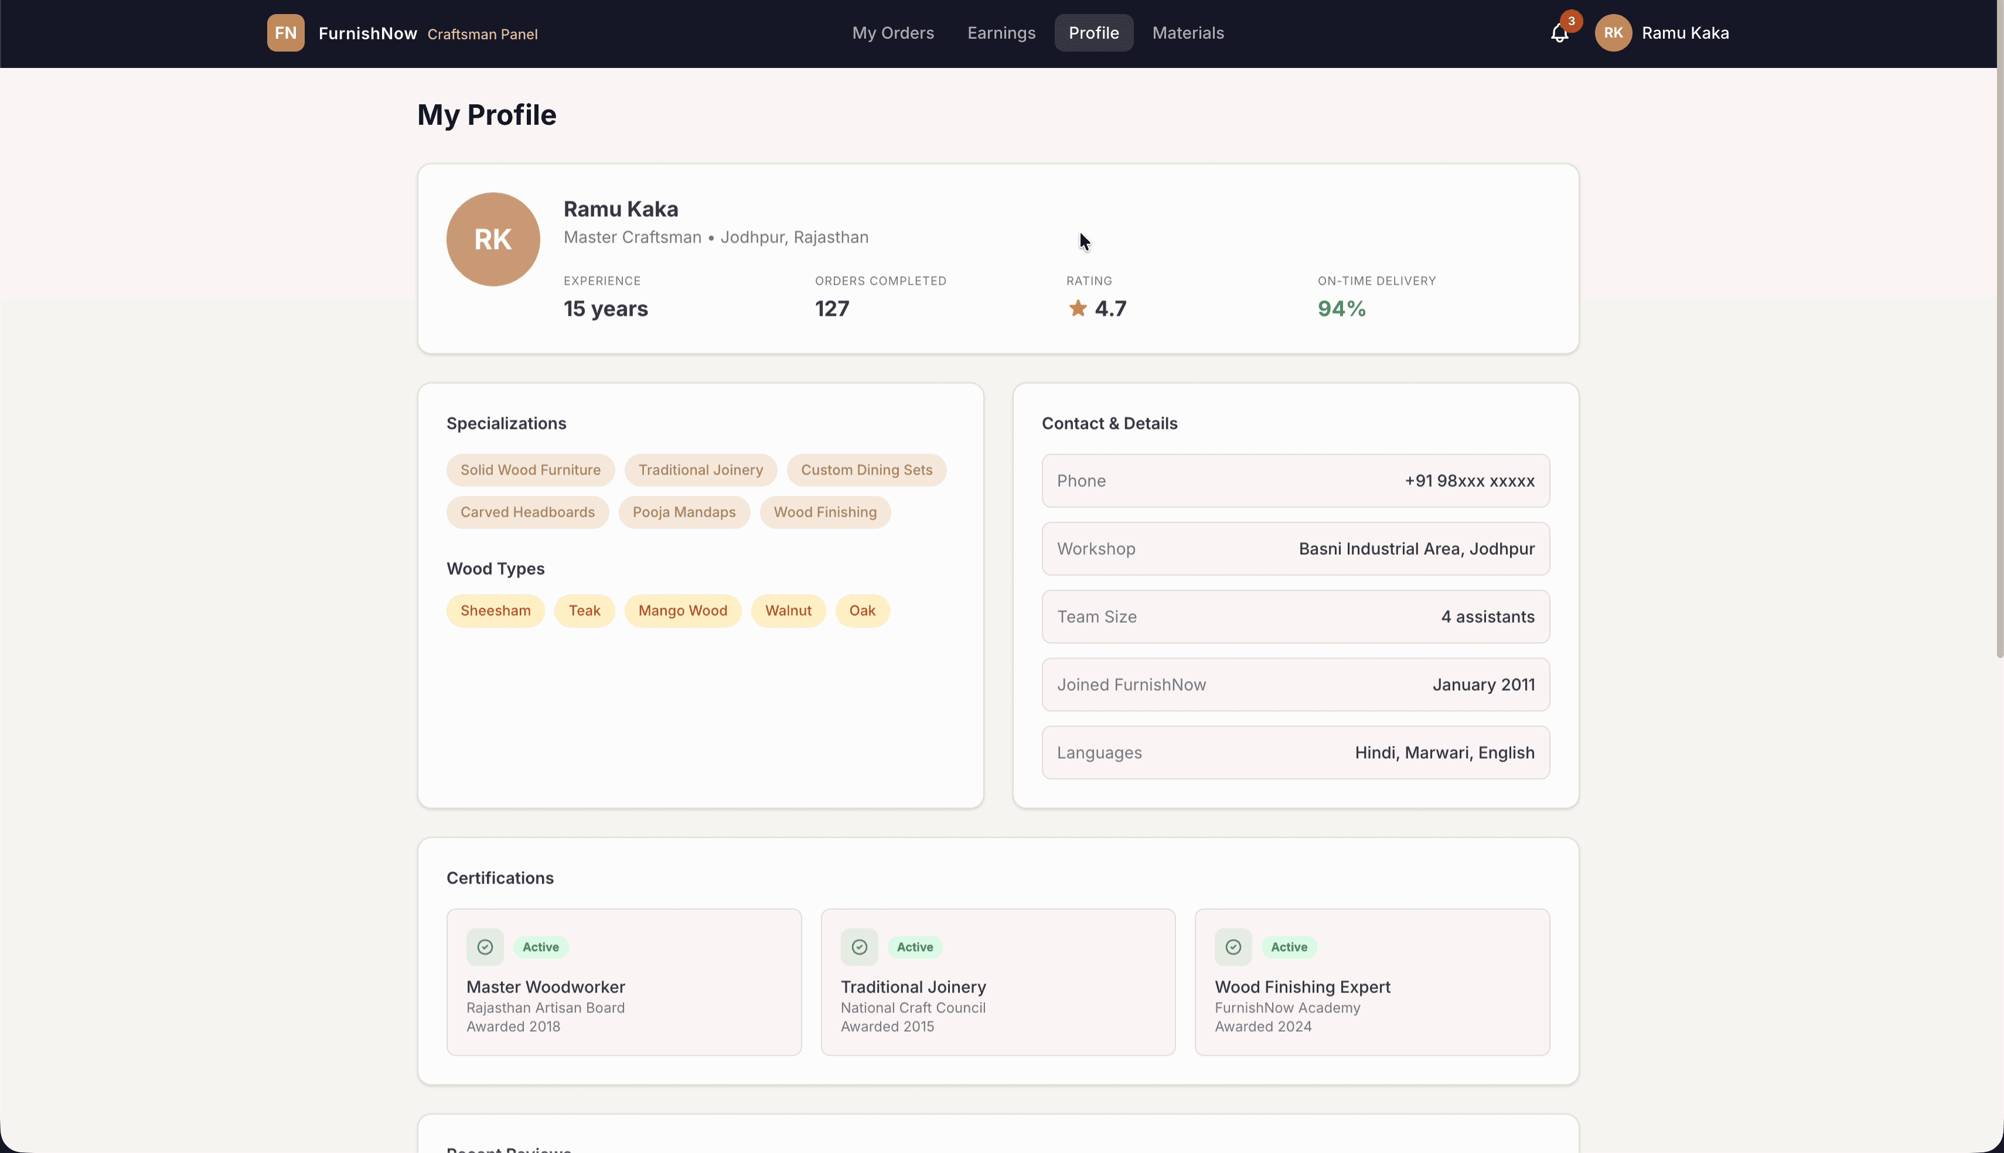Click the FN FurnishNow logo icon
Image resolution: width=2004 pixels, height=1153 pixels.
pos(285,33)
